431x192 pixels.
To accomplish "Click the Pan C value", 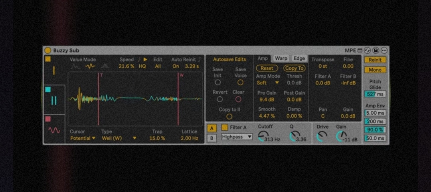I will click(x=323, y=116).
